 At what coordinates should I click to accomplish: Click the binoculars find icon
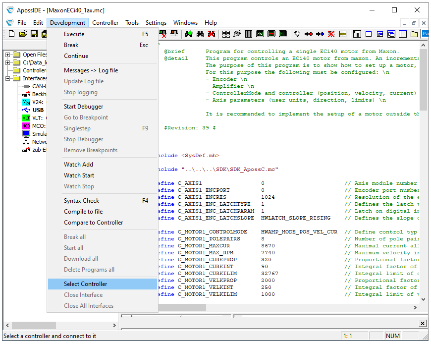tap(200, 34)
